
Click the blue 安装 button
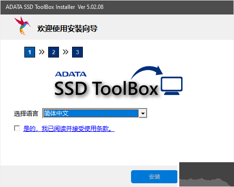coord(154,177)
